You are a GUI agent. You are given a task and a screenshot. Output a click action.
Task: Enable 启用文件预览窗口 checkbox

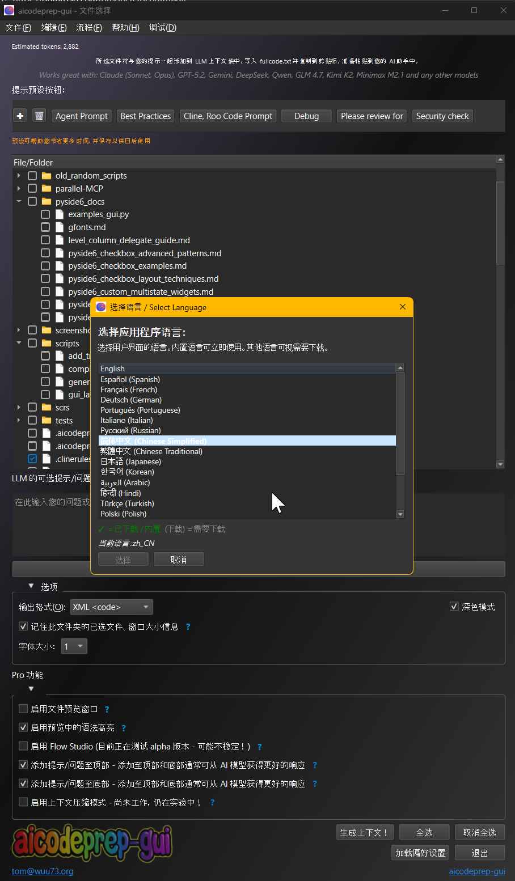point(23,709)
